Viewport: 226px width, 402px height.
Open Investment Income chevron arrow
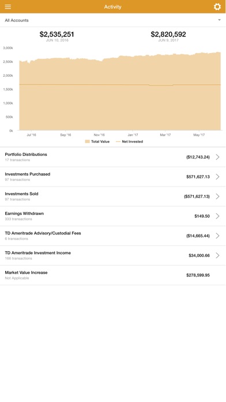pos(217,255)
